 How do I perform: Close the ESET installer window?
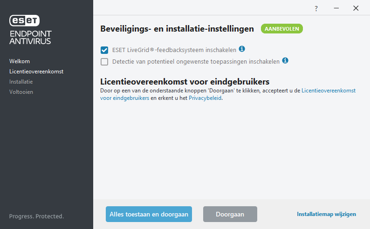(356, 8)
